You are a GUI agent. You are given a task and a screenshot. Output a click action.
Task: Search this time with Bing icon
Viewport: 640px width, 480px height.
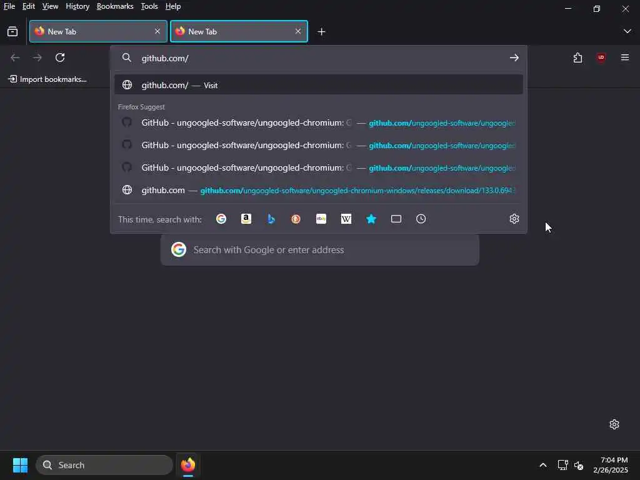pos(271,219)
